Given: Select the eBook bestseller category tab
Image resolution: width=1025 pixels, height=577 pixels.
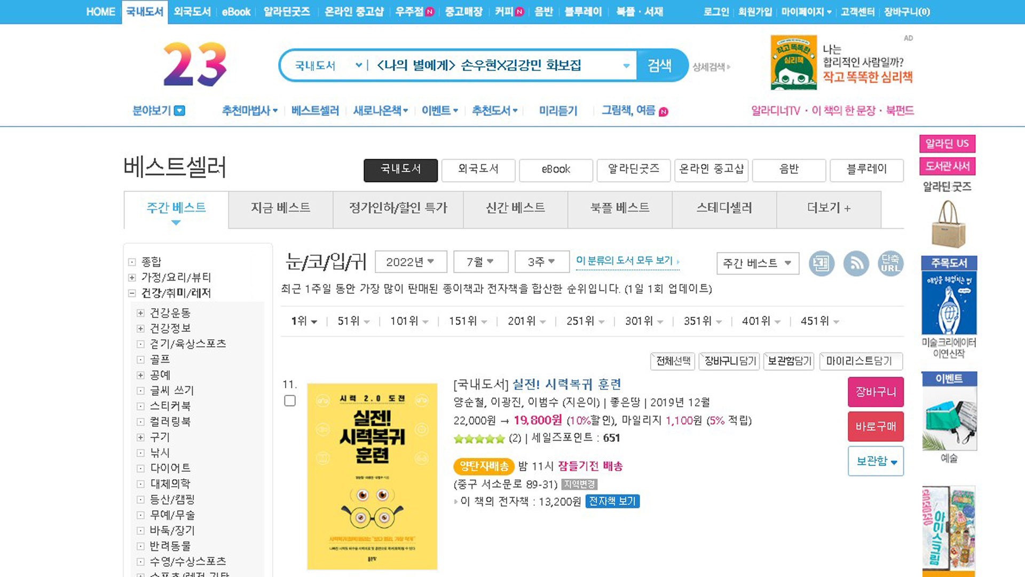Looking at the screenshot, I should [x=556, y=169].
